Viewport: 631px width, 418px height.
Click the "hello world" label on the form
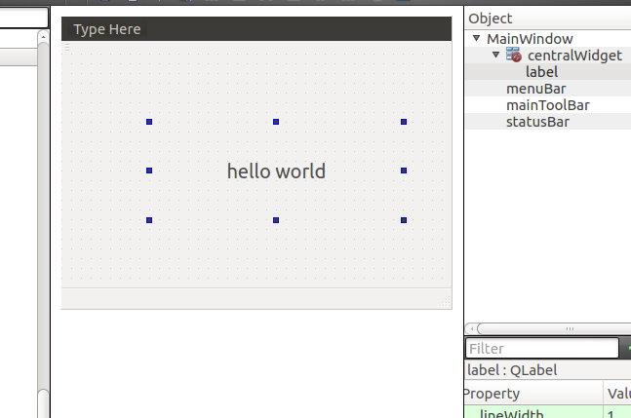(276, 171)
